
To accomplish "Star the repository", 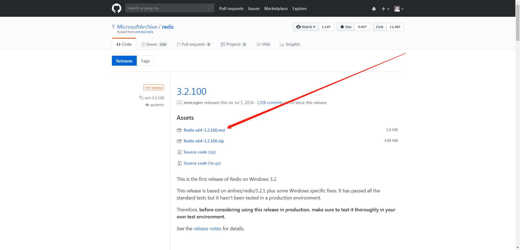I will click(346, 27).
